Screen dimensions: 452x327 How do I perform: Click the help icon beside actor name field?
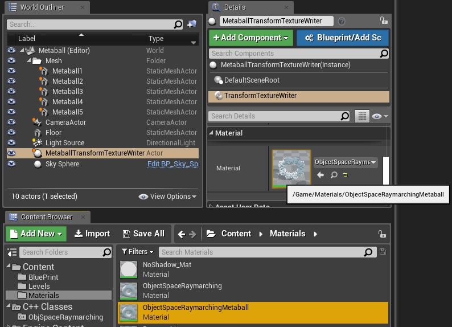pos(342,21)
